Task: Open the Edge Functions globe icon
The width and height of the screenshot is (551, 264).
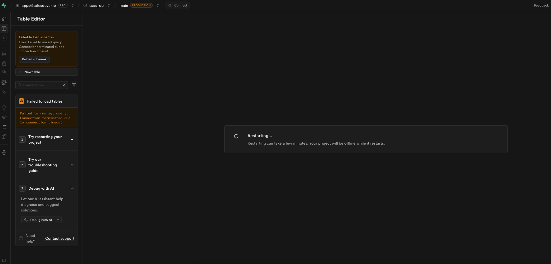Action: pos(4,82)
